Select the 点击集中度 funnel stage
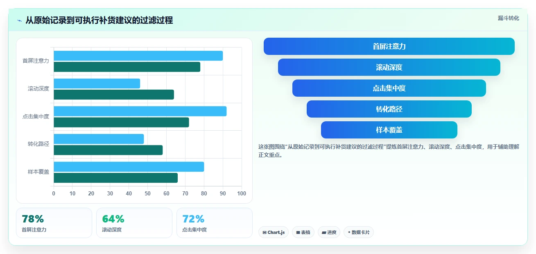 tap(389, 88)
